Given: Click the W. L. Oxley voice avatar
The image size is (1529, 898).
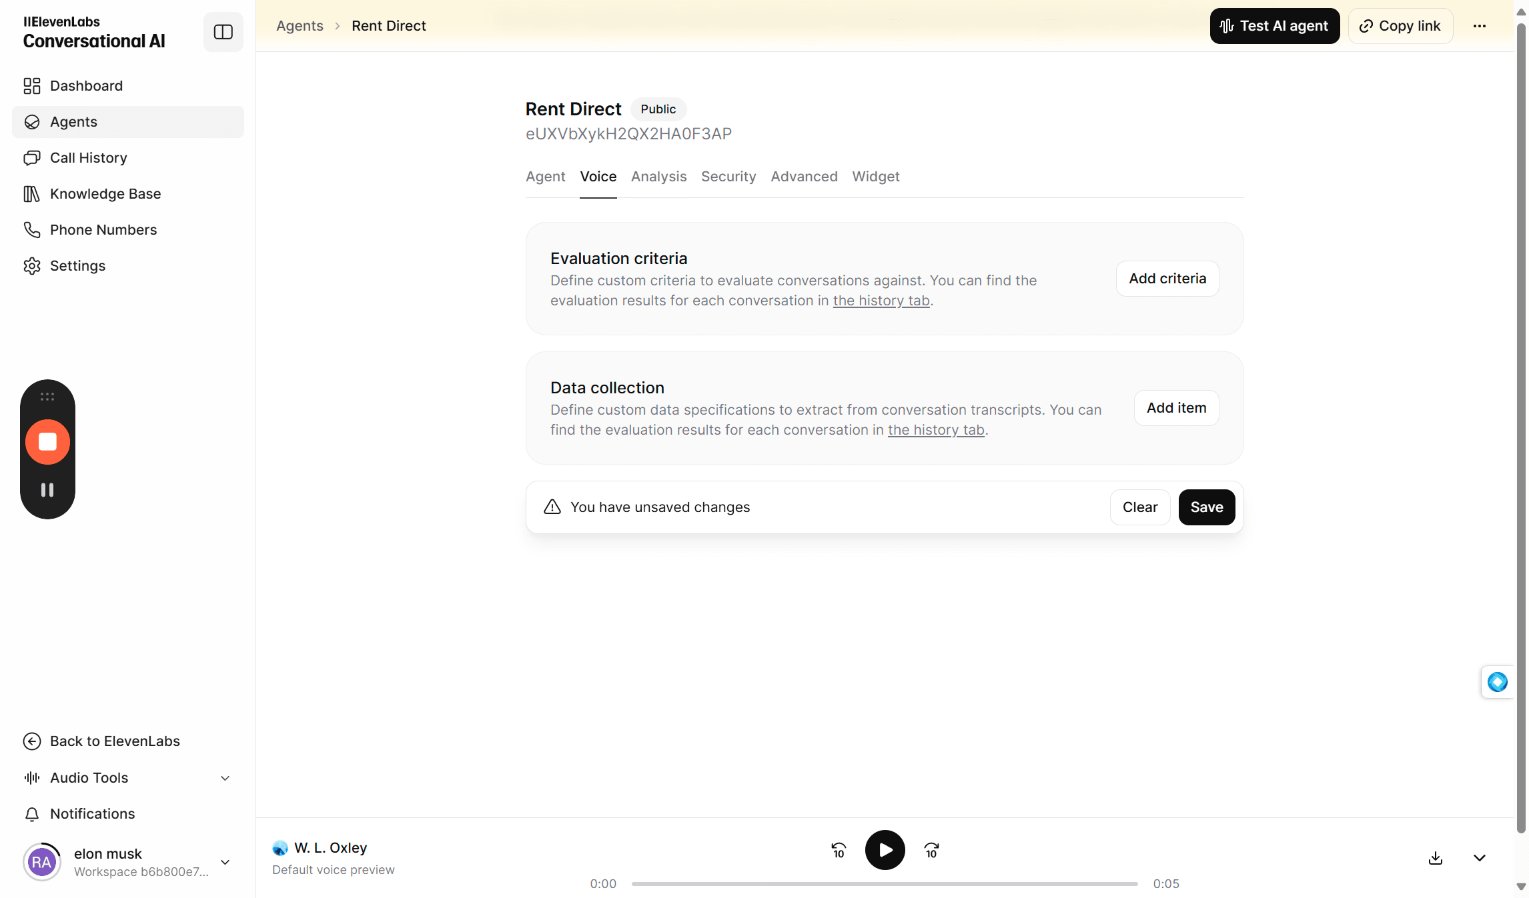Looking at the screenshot, I should tap(280, 848).
